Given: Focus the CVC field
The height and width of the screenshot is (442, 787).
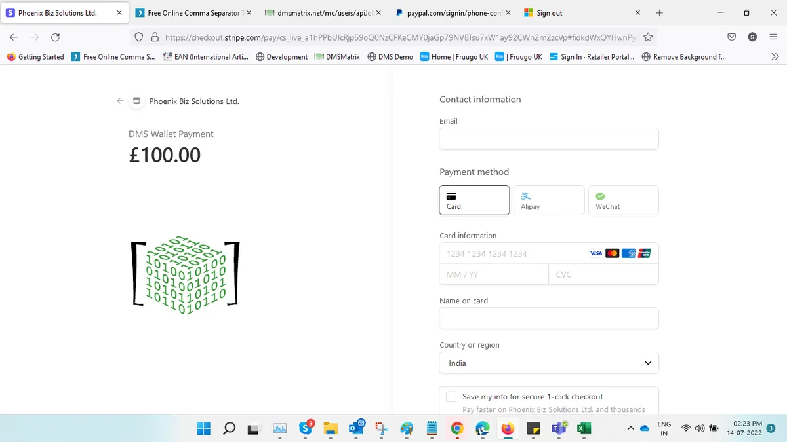Looking at the screenshot, I should tap(603, 274).
